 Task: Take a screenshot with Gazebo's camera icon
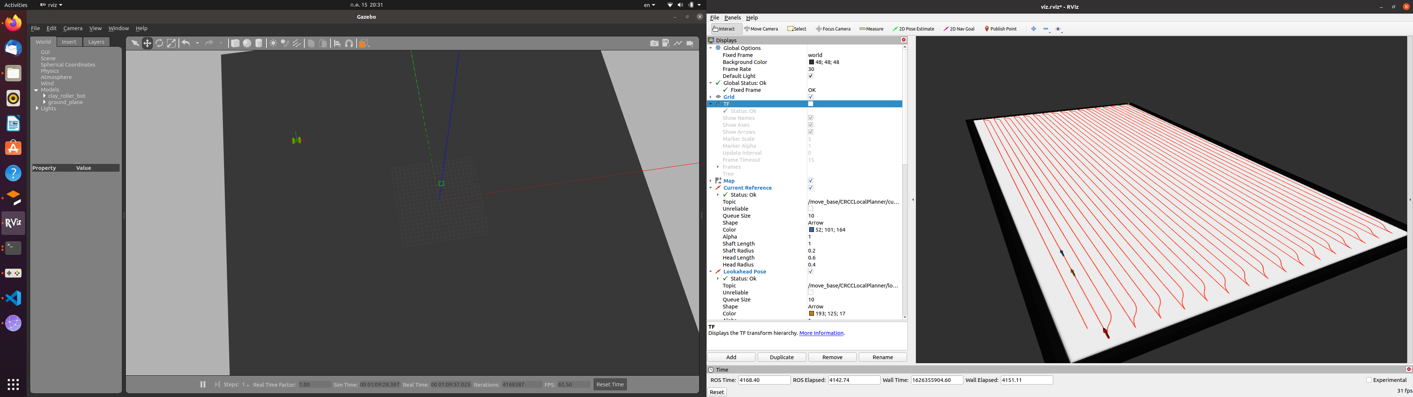[654, 43]
